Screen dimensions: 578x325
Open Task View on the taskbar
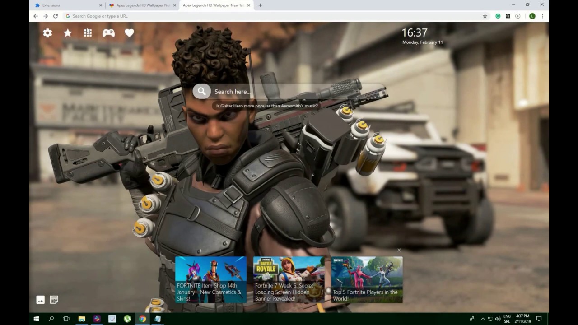pos(66,319)
